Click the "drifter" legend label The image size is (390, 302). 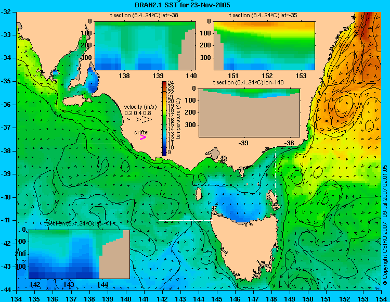pyautogui.click(x=142, y=132)
